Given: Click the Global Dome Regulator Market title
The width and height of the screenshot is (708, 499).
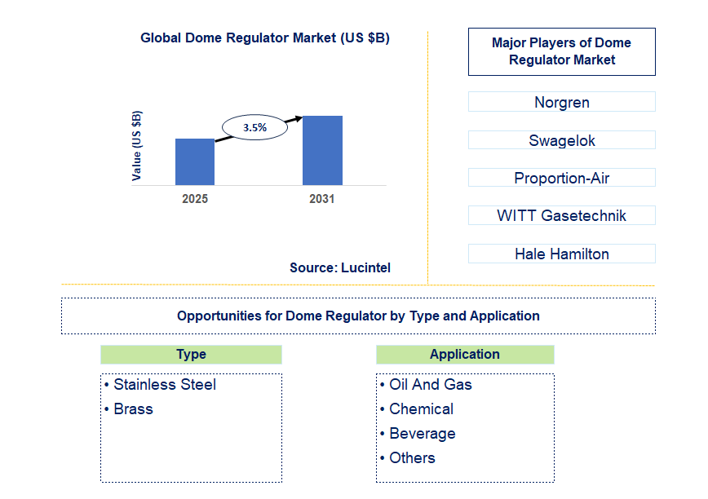Looking at the screenshot, I should [266, 38].
